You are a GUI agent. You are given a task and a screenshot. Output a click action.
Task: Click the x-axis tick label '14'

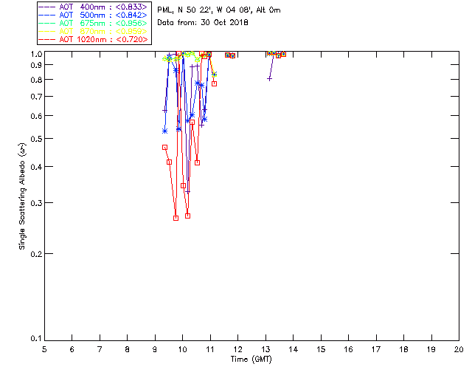(294, 350)
